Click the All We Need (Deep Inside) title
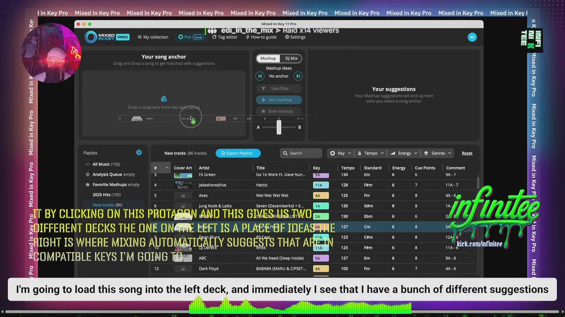This screenshot has height=317, width=565. coord(280,258)
